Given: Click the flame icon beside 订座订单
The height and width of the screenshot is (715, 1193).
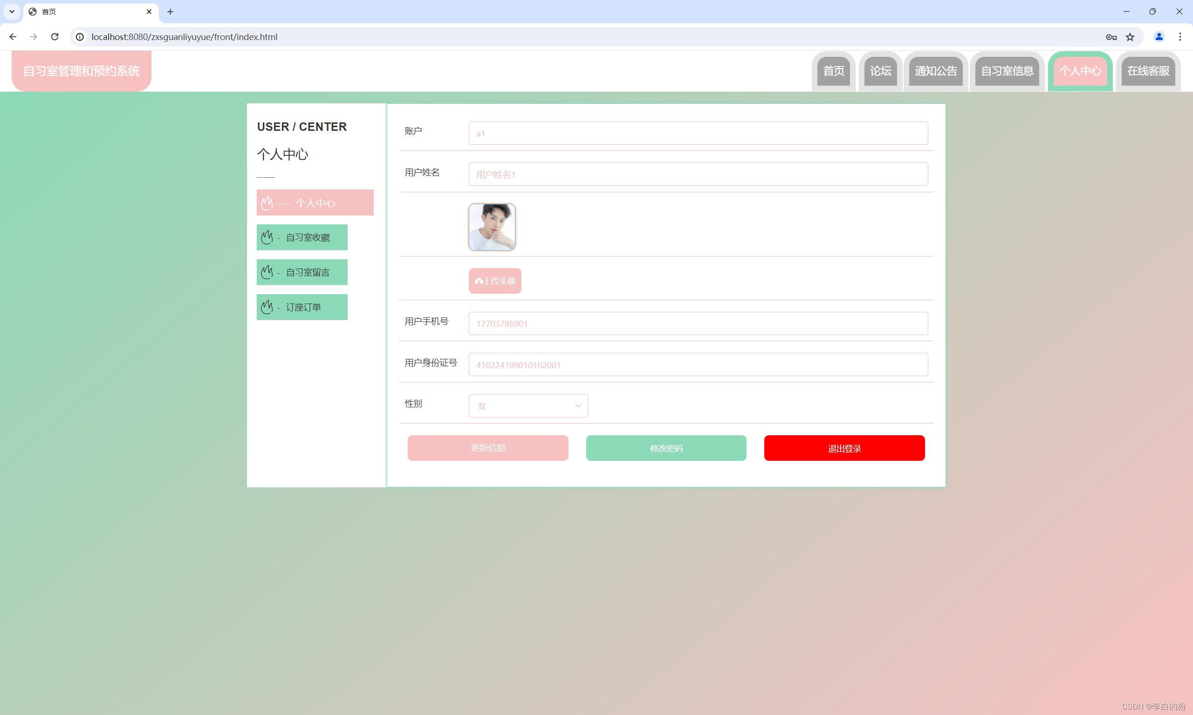Looking at the screenshot, I should tap(267, 307).
